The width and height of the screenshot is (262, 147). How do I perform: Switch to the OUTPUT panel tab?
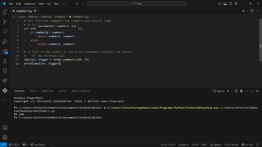click(x=62, y=91)
